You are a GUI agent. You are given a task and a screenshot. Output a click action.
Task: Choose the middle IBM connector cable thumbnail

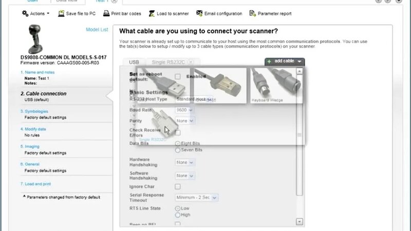pyautogui.click(x=220, y=85)
